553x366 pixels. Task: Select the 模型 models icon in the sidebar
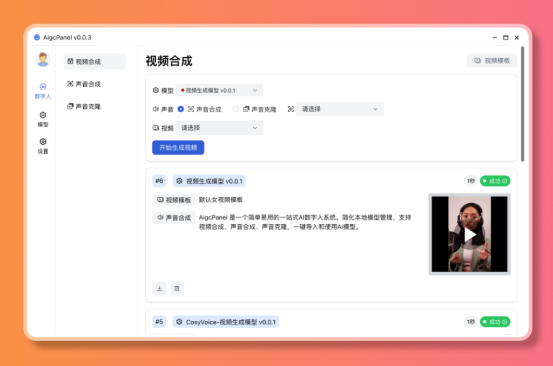tap(43, 116)
